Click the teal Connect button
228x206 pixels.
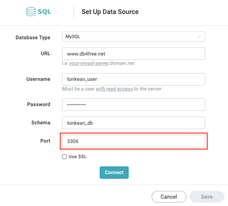114,173
